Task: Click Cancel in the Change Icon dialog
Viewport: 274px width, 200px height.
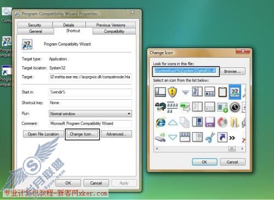Action: coord(232,162)
